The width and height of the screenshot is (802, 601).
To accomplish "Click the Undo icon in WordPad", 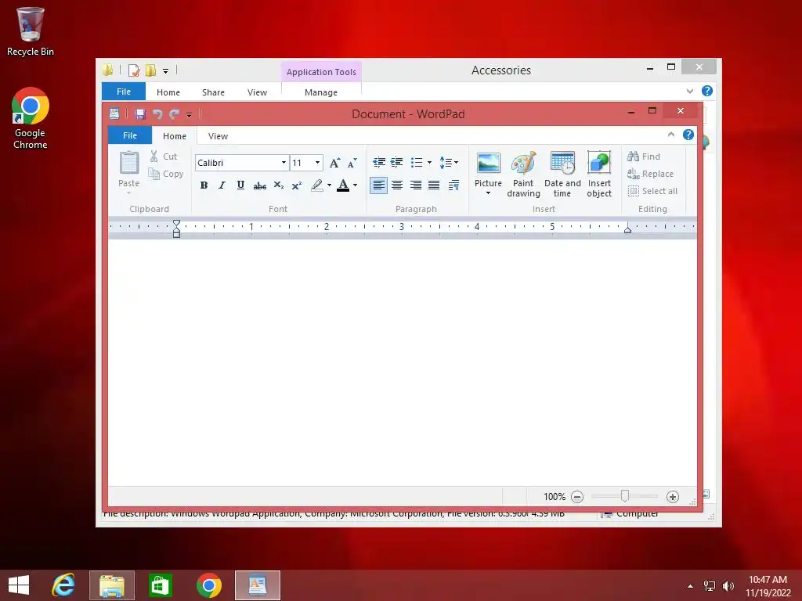I will click(157, 114).
